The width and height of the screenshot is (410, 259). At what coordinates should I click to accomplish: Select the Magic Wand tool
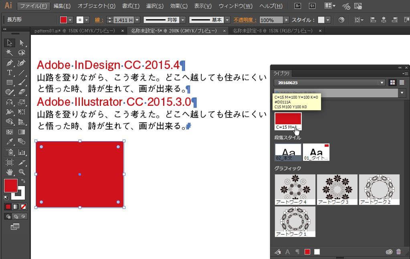click(9, 53)
